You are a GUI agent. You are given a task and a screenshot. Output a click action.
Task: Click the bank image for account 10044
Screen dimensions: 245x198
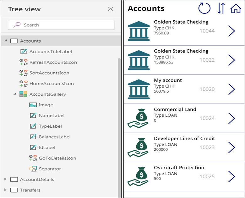pos(139,31)
